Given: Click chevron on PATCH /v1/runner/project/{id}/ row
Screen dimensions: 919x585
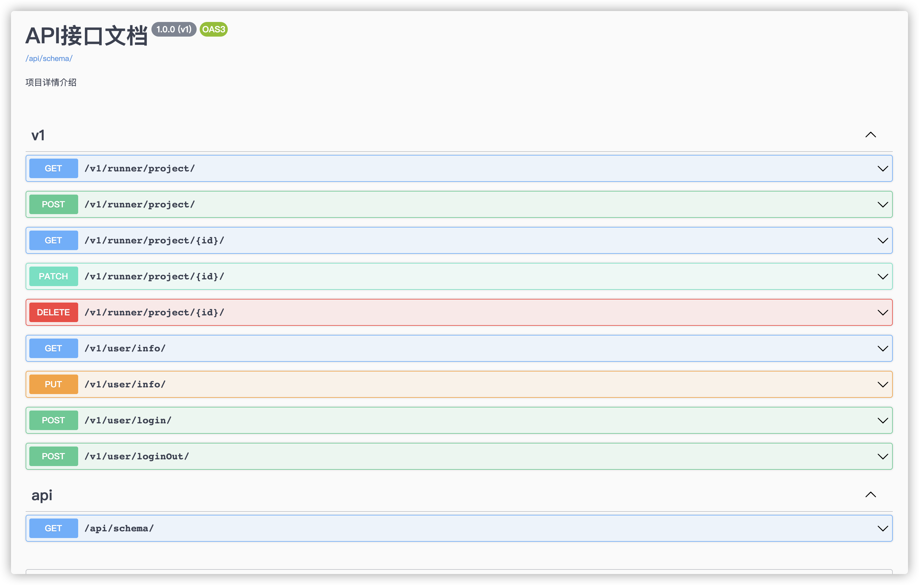Looking at the screenshot, I should coord(882,276).
